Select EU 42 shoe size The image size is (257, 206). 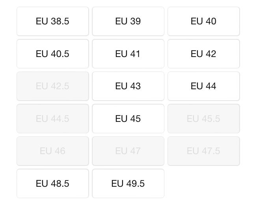(x=203, y=54)
